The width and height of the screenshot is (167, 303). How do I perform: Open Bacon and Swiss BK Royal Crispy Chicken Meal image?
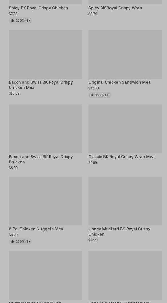coord(45,54)
